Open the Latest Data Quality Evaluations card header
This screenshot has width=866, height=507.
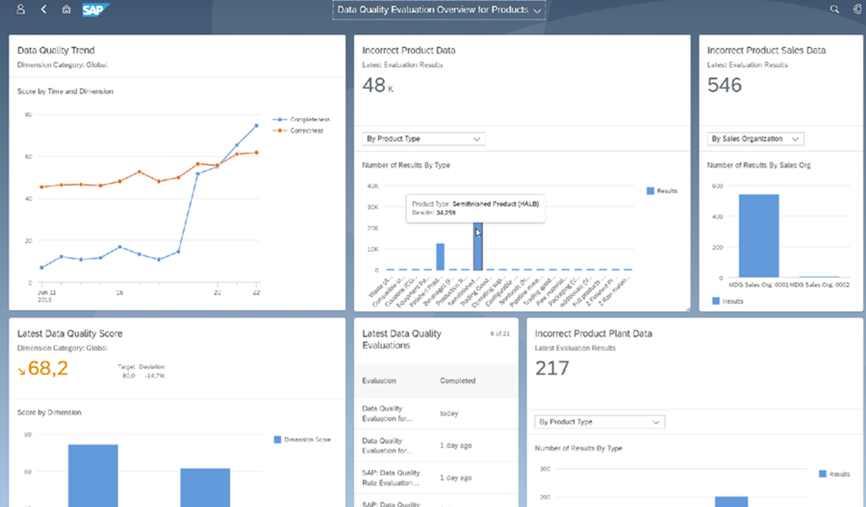pyautogui.click(x=402, y=339)
